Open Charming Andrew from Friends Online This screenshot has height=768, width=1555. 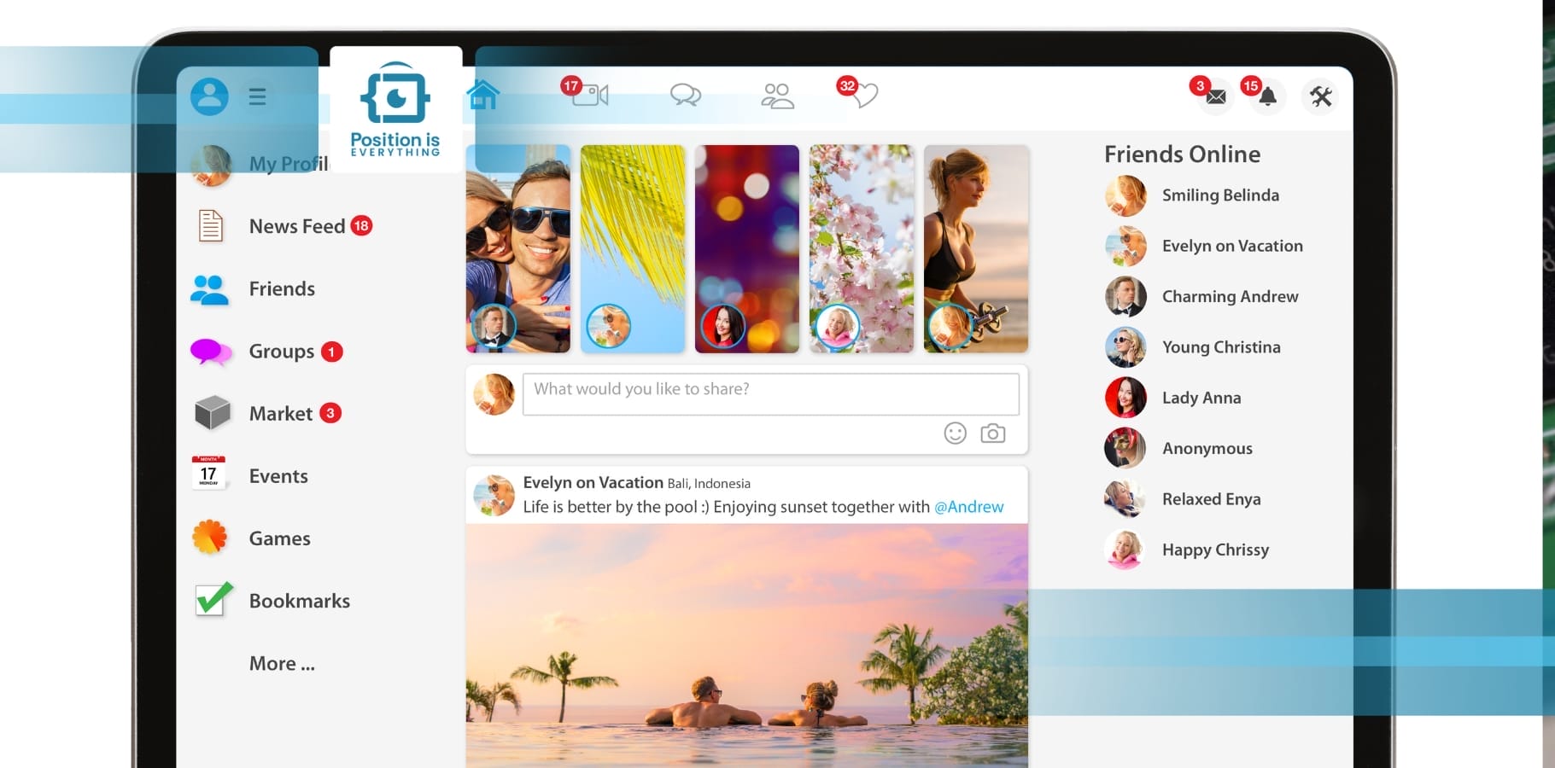pyautogui.click(x=1230, y=296)
